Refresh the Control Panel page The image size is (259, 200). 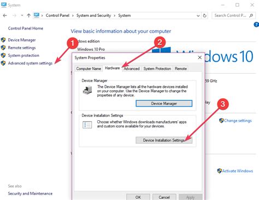(x=204, y=16)
